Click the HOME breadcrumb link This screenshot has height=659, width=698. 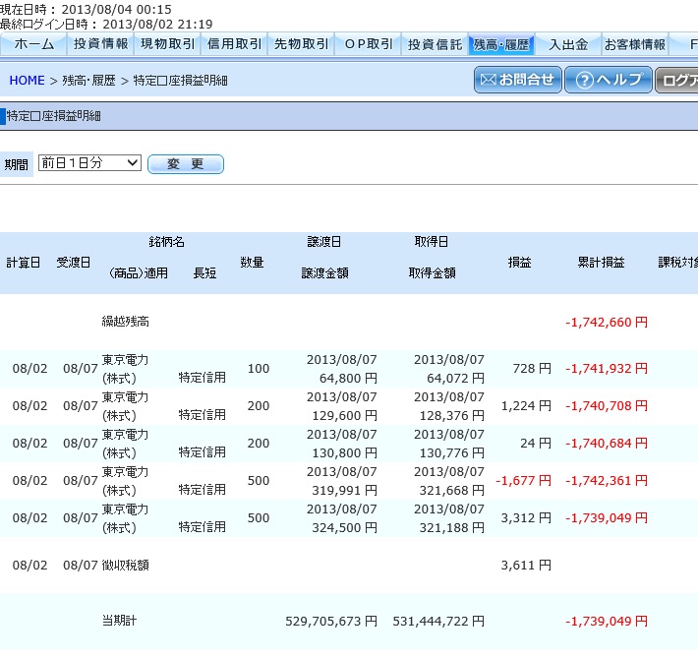pos(27,81)
